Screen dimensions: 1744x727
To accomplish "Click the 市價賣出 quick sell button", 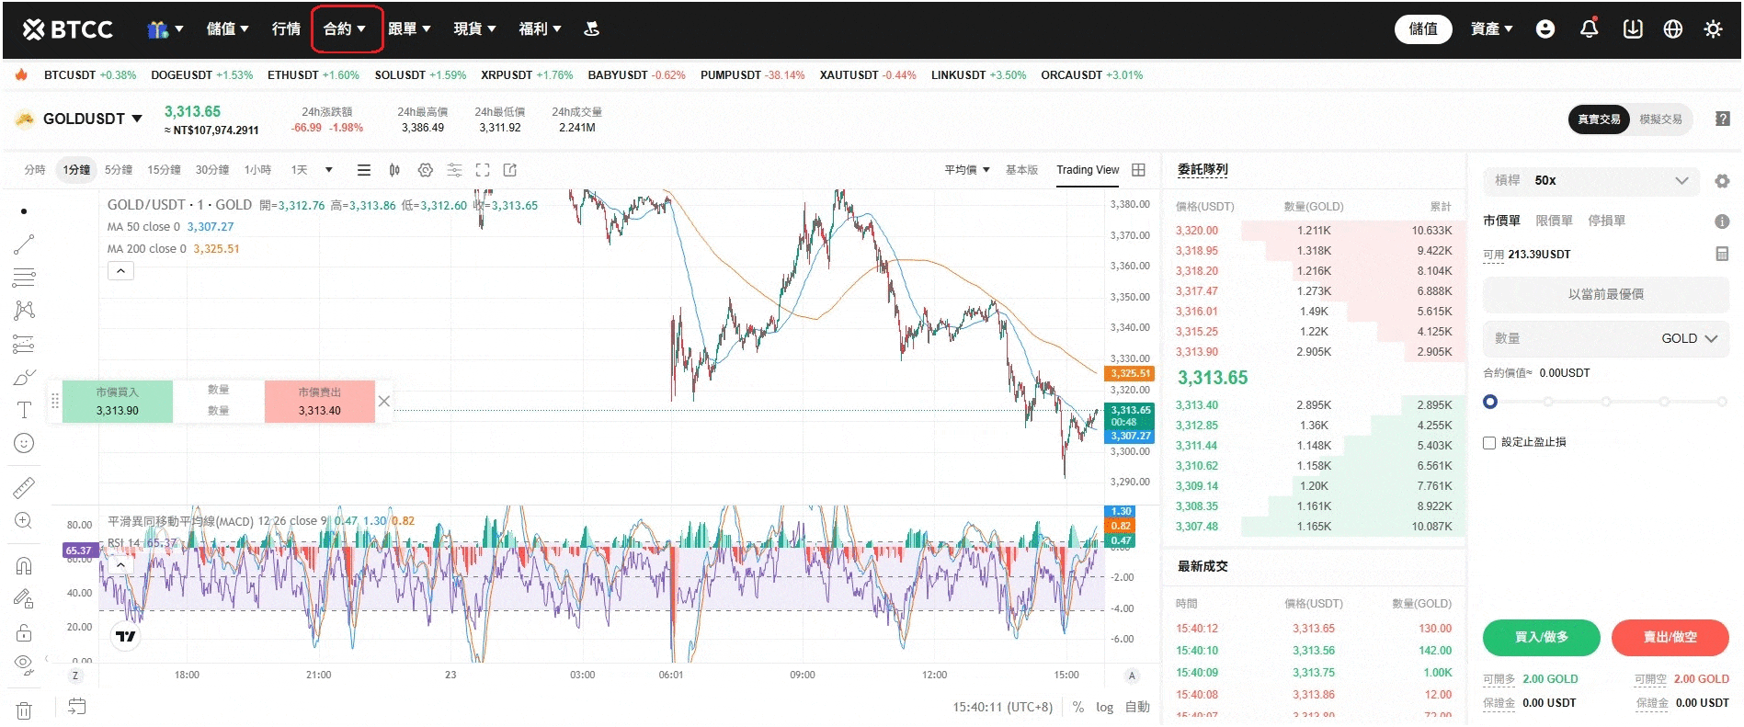I will click(x=319, y=402).
